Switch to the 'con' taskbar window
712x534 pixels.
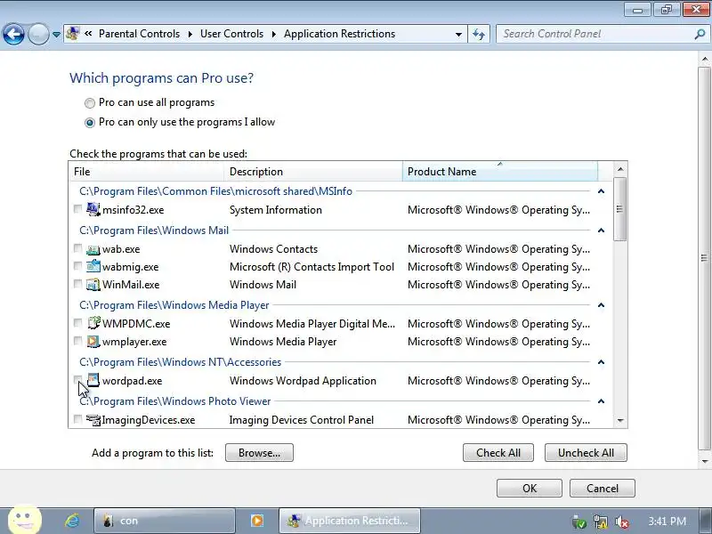click(165, 521)
